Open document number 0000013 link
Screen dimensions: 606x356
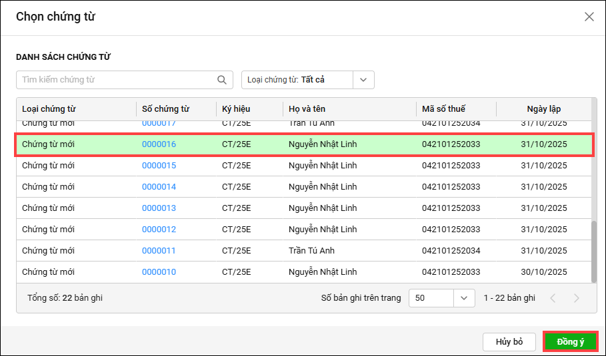159,208
